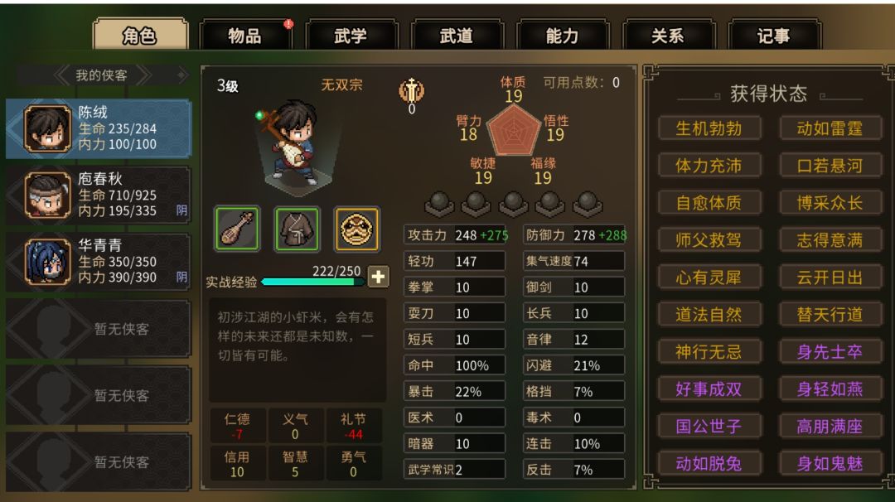Viewport: 895px width, 502px height.
Task: Choose 华青青 from the hero list
Action: point(98,261)
